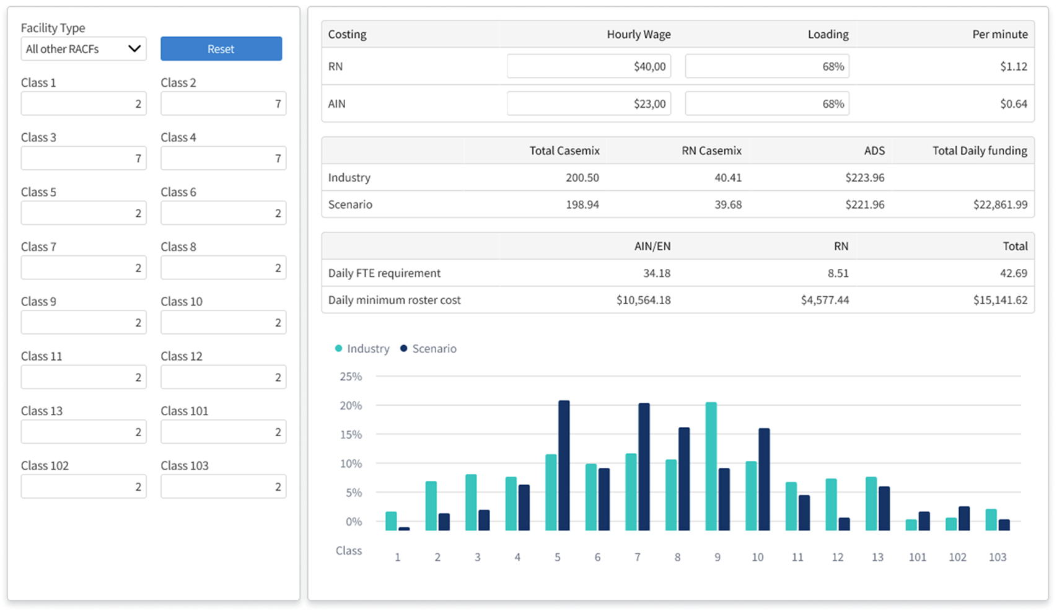Click the Scenario bar for class 7
Image resolution: width=1062 pixels, height=614 pixels.
[644, 467]
